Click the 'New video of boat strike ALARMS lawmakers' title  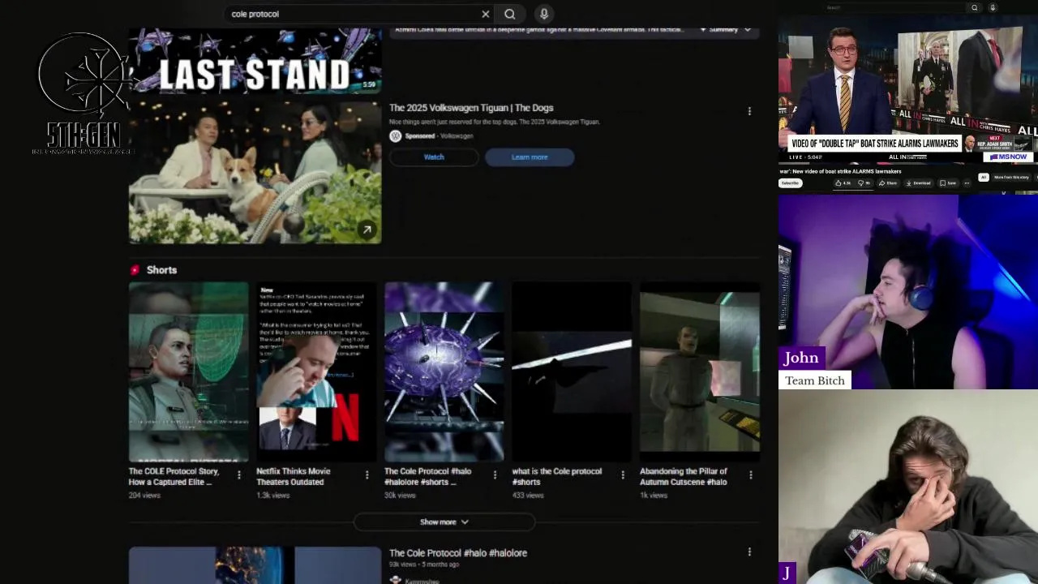click(840, 171)
